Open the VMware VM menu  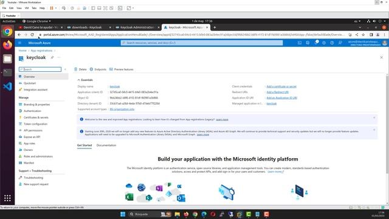tap(27, 8)
